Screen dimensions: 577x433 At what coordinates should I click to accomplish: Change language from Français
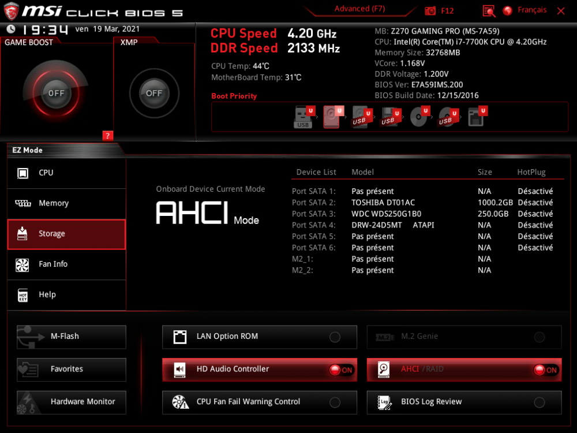click(531, 10)
